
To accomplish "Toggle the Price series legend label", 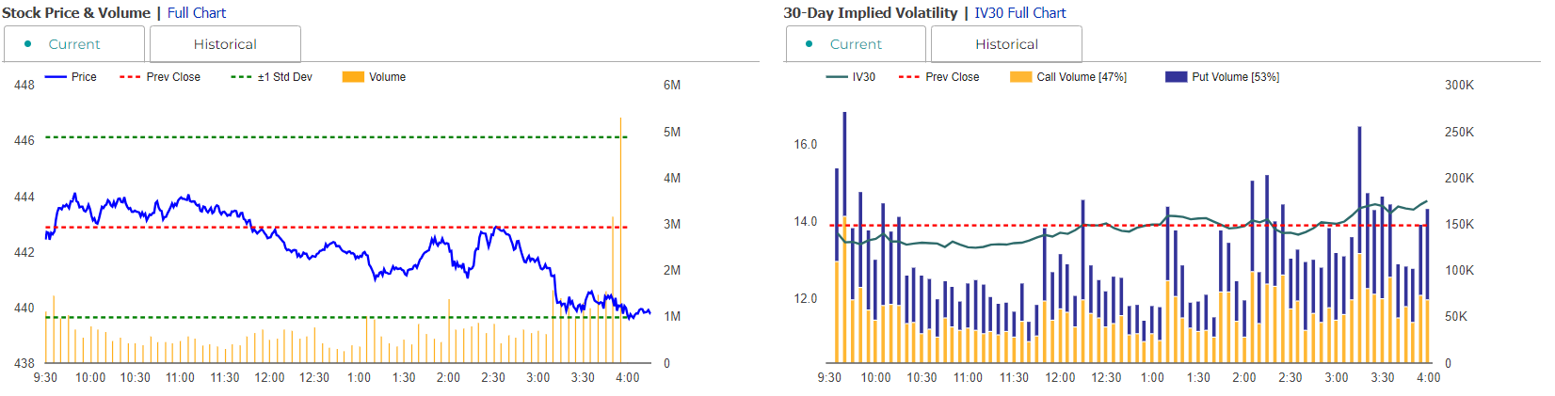I will pyautogui.click(x=84, y=77).
